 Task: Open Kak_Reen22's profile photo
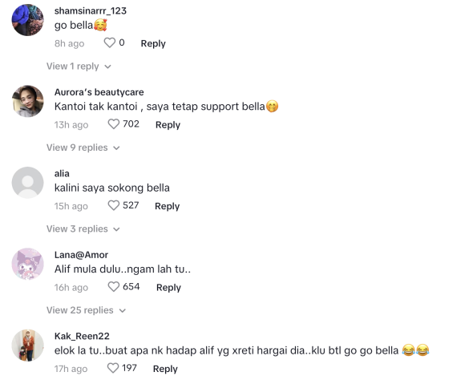tap(28, 346)
